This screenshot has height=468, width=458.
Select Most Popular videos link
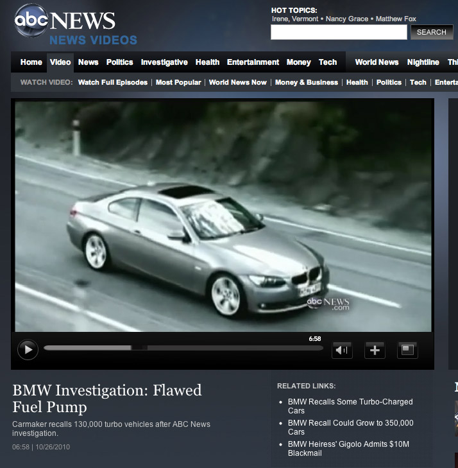pos(178,82)
